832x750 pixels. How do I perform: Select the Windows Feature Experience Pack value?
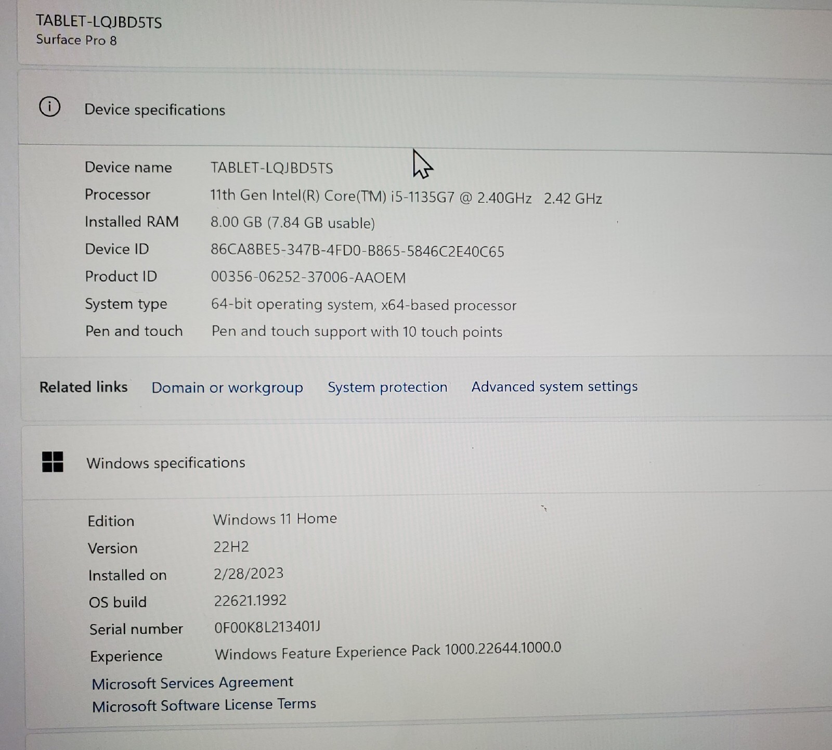click(x=388, y=651)
